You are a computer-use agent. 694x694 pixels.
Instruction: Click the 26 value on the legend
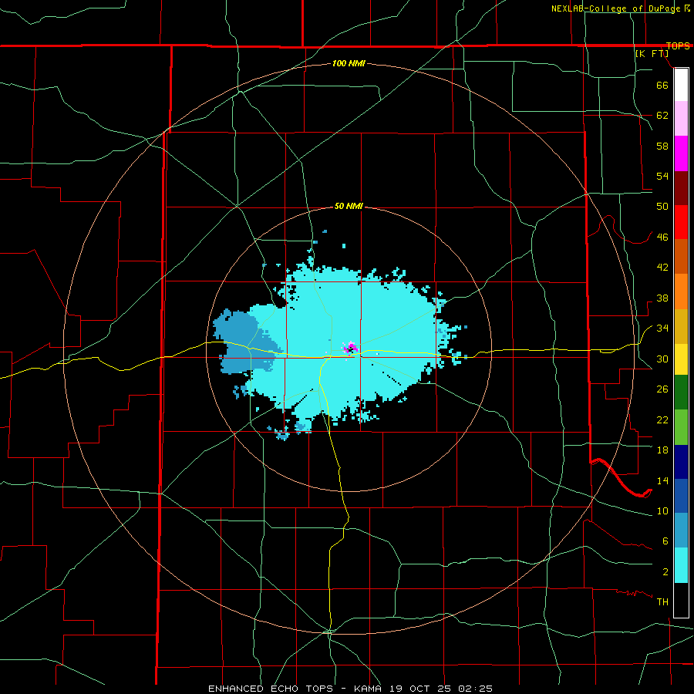(662, 389)
